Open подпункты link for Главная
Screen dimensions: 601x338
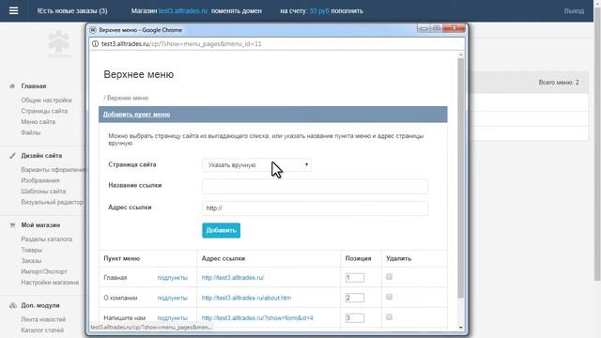tap(173, 278)
